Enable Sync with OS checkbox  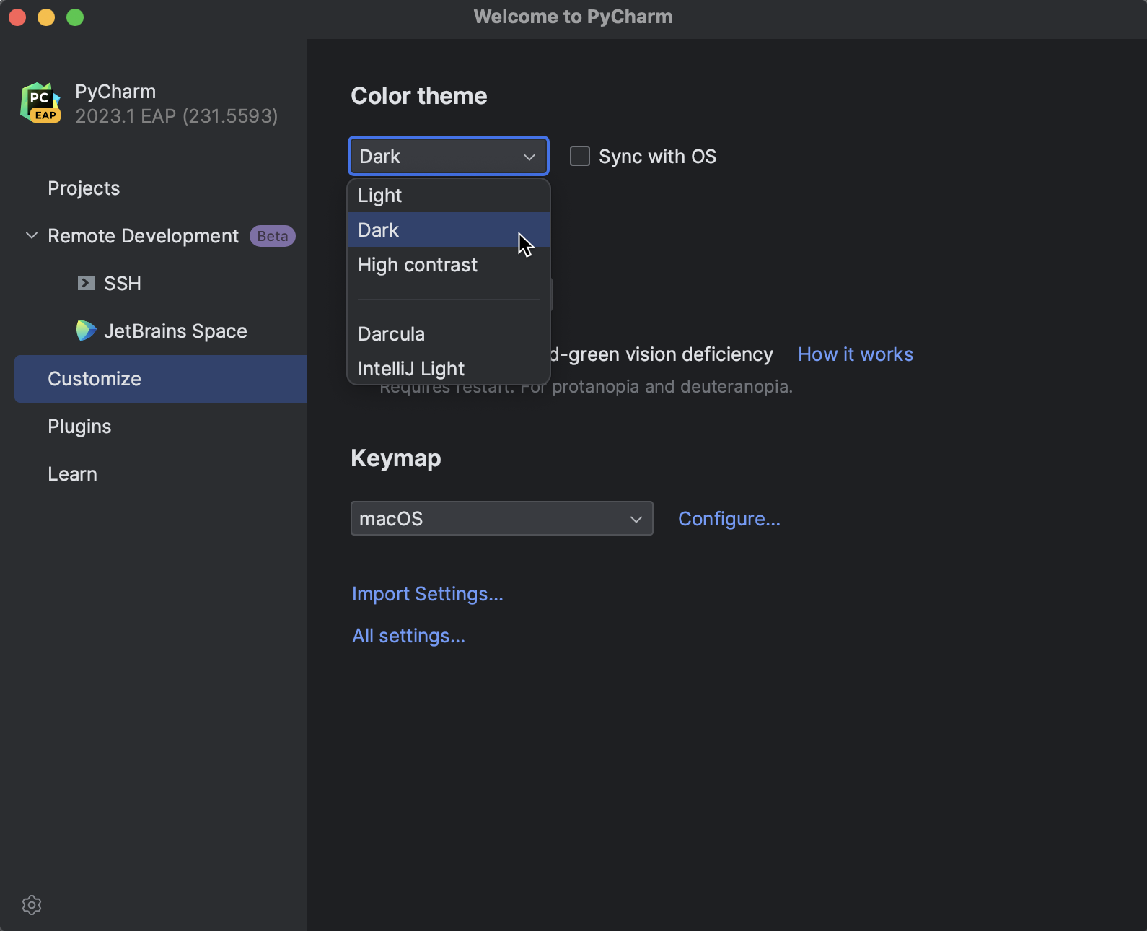click(x=580, y=156)
